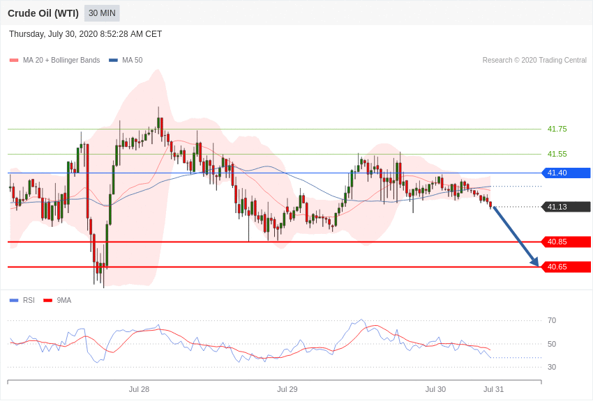Click the RSI 30 level label

(x=552, y=367)
